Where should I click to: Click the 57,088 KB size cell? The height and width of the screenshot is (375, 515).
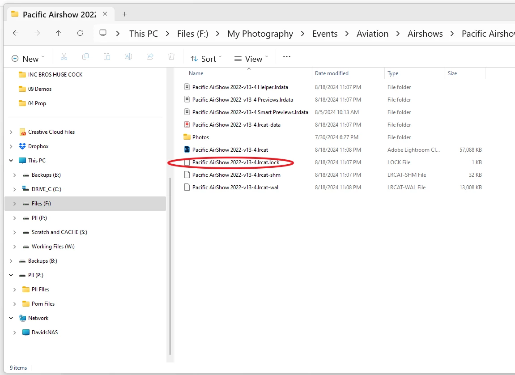tap(470, 150)
